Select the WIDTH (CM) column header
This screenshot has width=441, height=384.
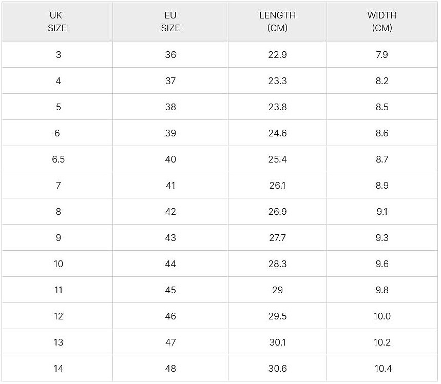click(x=382, y=22)
